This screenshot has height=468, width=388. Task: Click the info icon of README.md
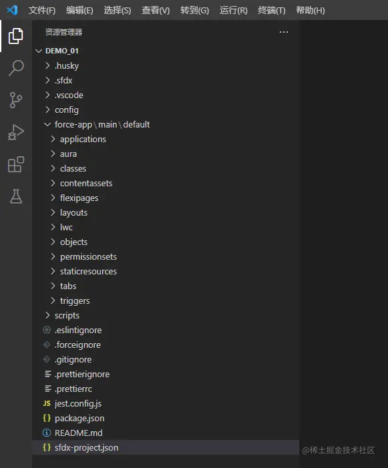coord(47,433)
